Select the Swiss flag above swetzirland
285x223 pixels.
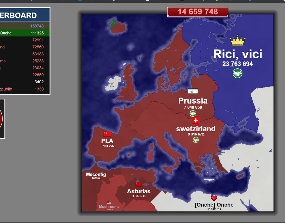196,121
